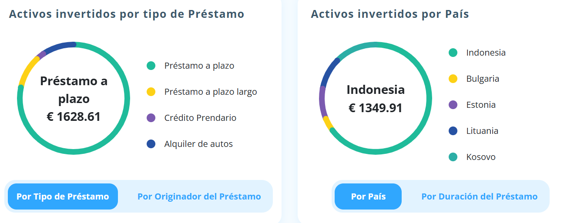Image resolution: width=574 pixels, height=223 pixels.
Task: Click the teal Kosovo legend dot
Action: 453,157
